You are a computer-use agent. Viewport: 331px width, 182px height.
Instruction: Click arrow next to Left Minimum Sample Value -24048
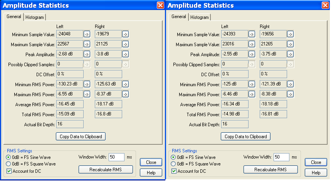(x=87, y=34)
